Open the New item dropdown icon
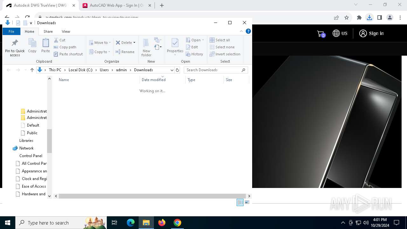The image size is (407, 229). 158,40
